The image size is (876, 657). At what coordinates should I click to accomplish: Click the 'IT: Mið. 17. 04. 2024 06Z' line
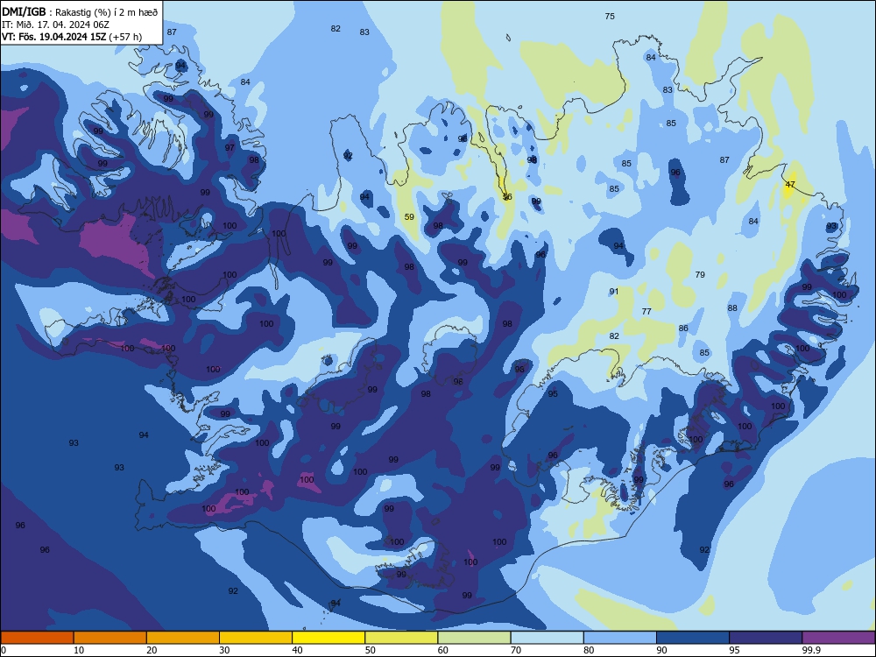(x=55, y=25)
